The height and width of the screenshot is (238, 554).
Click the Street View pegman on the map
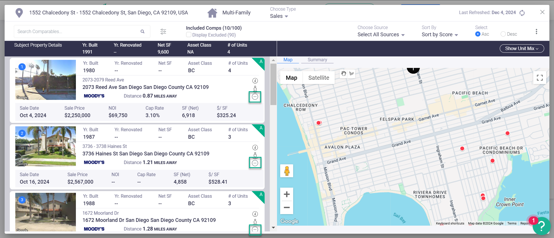pos(287,171)
